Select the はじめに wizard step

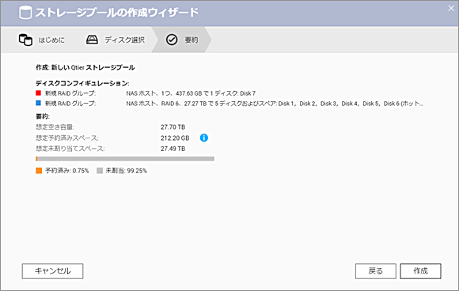(x=42, y=40)
